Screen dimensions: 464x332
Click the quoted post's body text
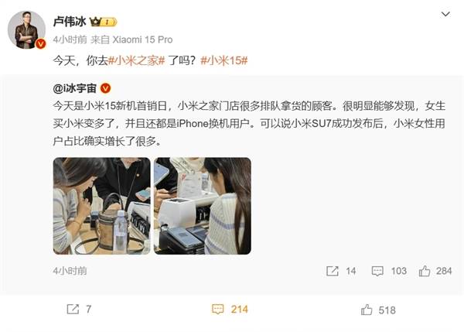tap(249, 124)
